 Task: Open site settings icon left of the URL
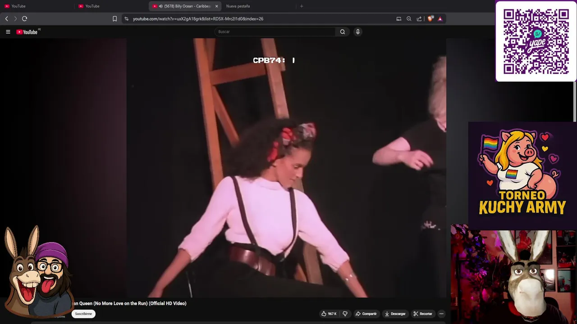pyautogui.click(x=126, y=18)
